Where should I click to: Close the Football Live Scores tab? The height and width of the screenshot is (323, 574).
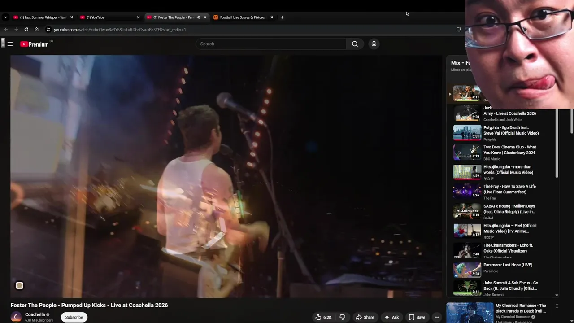click(272, 17)
